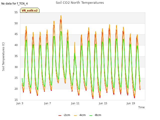The width and height of the screenshot is (160, 120).
Task: Click the 30 y-axis tick label
Action: point(16,67)
